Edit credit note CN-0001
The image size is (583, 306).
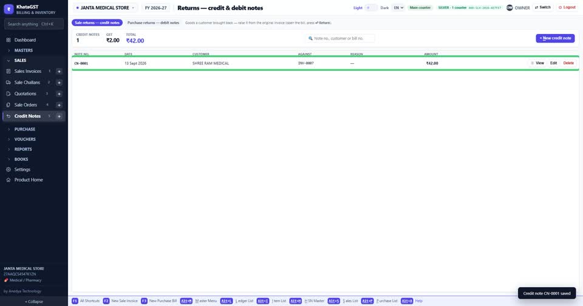554,63
